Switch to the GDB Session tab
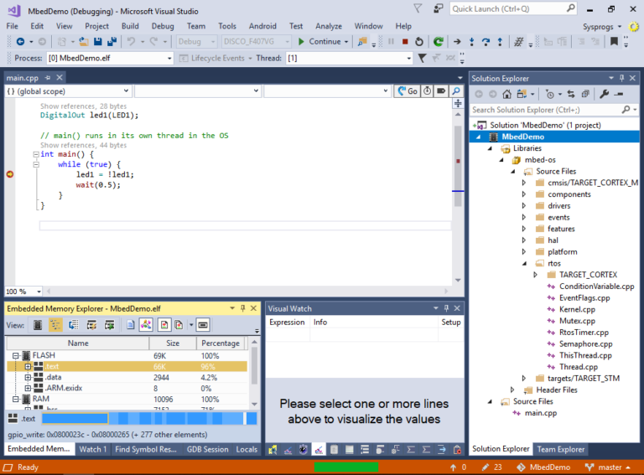This screenshot has height=475, width=644. coord(207,449)
